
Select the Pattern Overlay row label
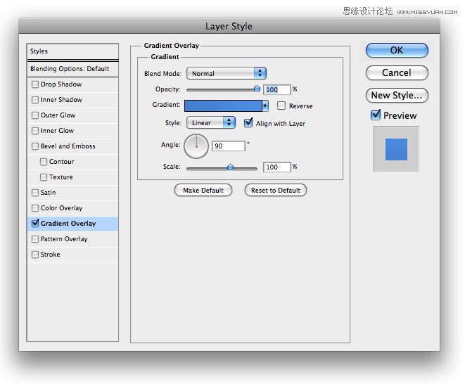64,238
